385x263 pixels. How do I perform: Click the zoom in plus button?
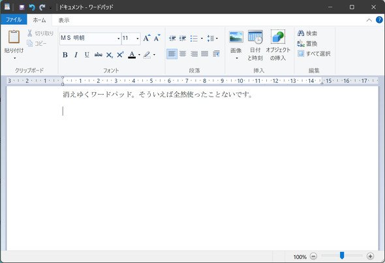[370, 256]
